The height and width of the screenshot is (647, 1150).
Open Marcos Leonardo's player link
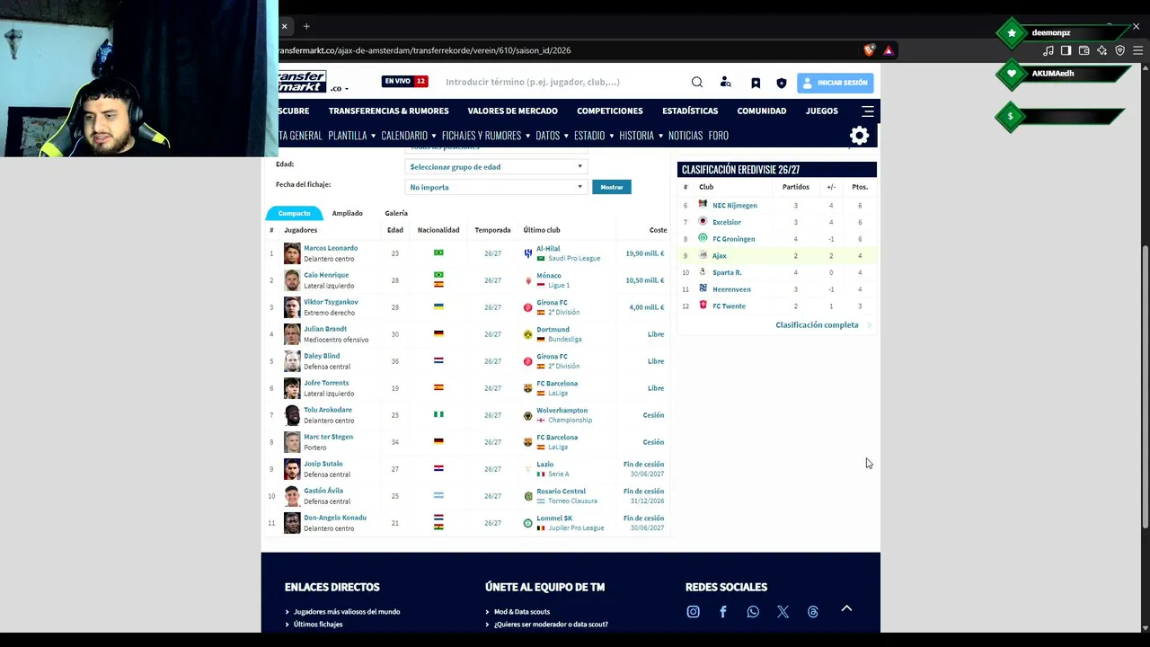coord(331,248)
